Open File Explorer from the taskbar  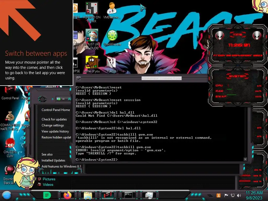pos(88,195)
